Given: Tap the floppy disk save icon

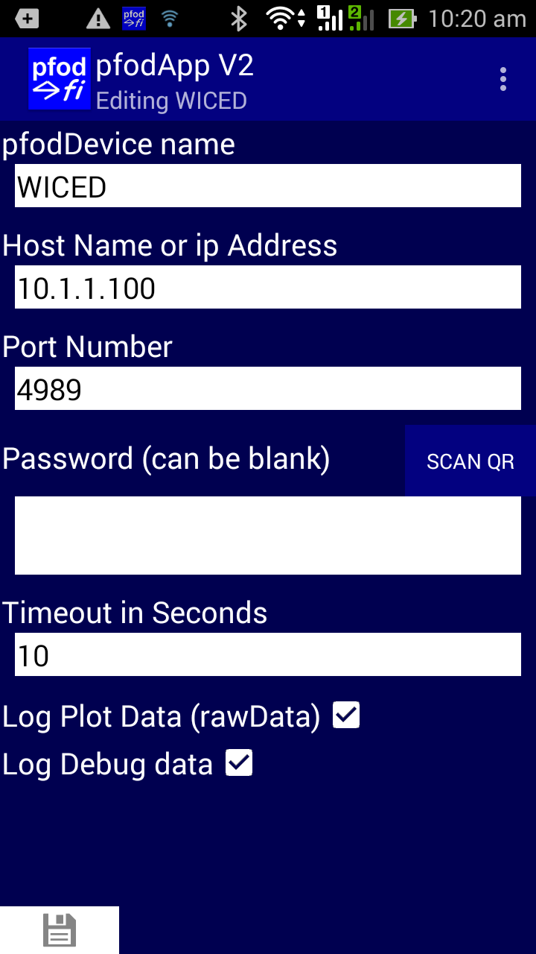Looking at the screenshot, I should click(60, 930).
